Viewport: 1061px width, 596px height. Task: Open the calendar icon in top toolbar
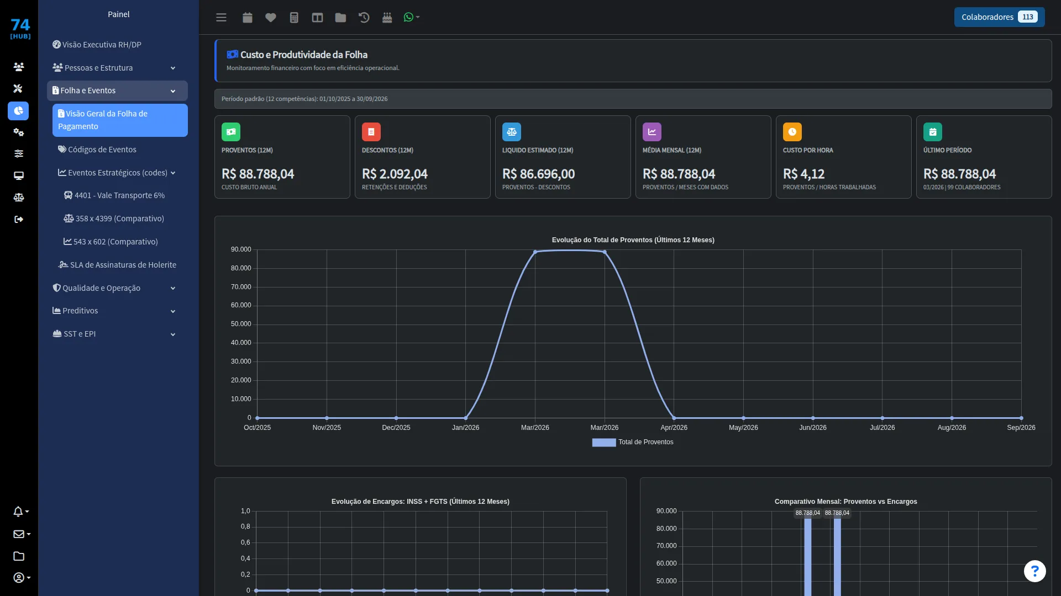(x=247, y=17)
